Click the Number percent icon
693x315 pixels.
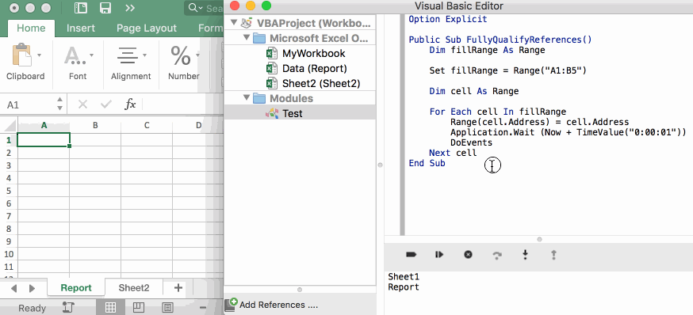click(181, 55)
